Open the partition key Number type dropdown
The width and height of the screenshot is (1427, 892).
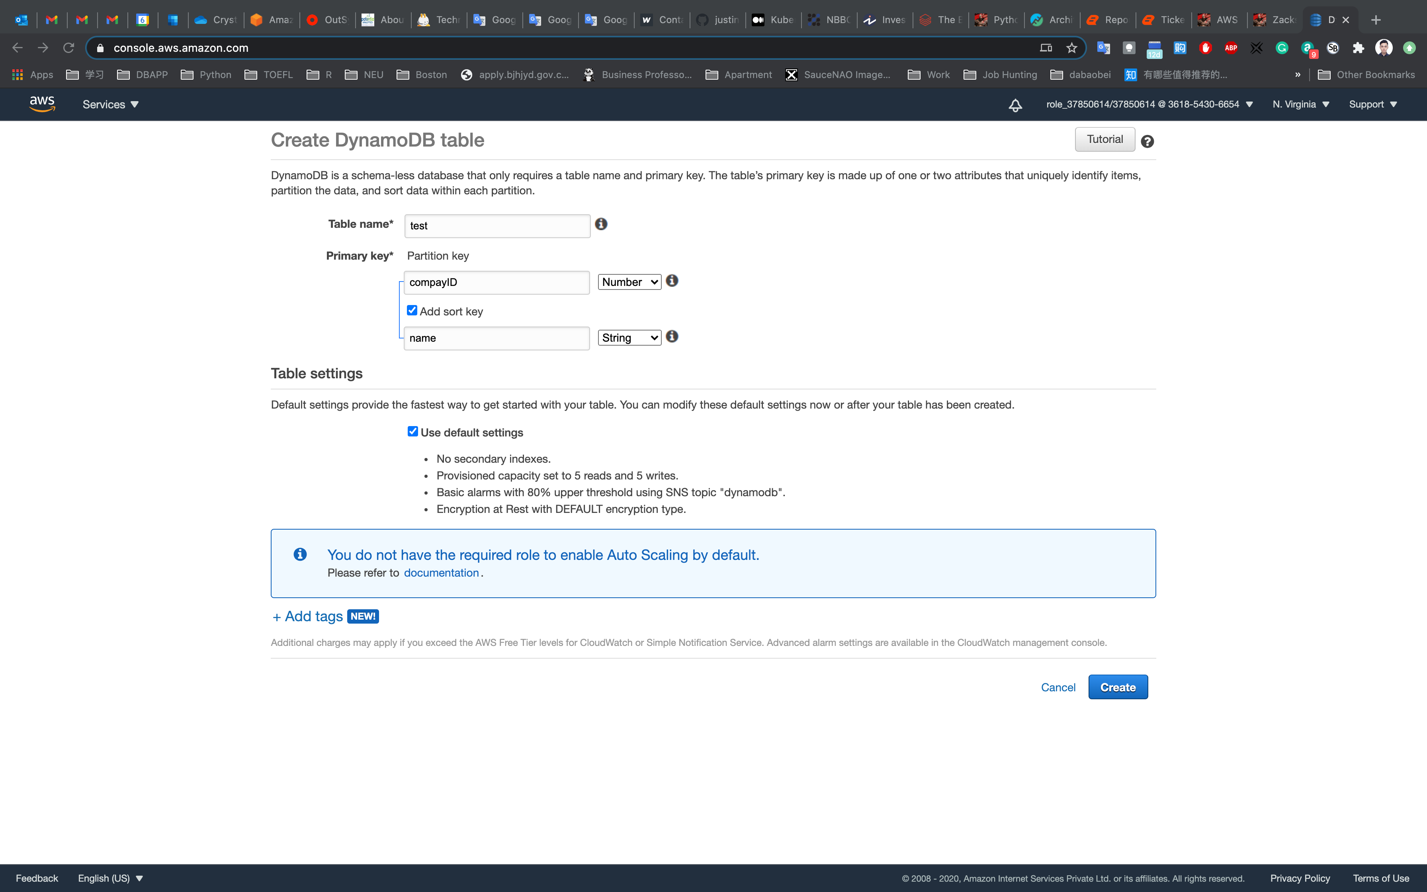pyautogui.click(x=629, y=282)
